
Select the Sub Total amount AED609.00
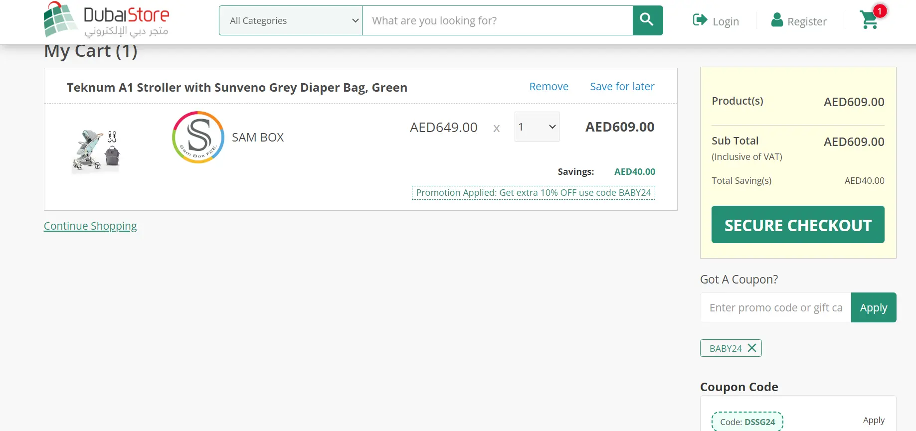[x=854, y=142]
